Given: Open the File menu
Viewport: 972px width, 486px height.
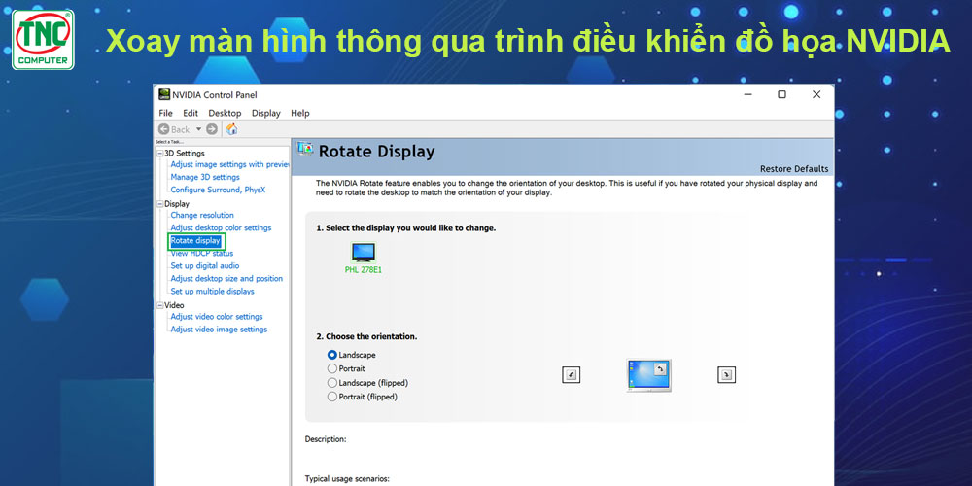Looking at the screenshot, I should click(165, 113).
